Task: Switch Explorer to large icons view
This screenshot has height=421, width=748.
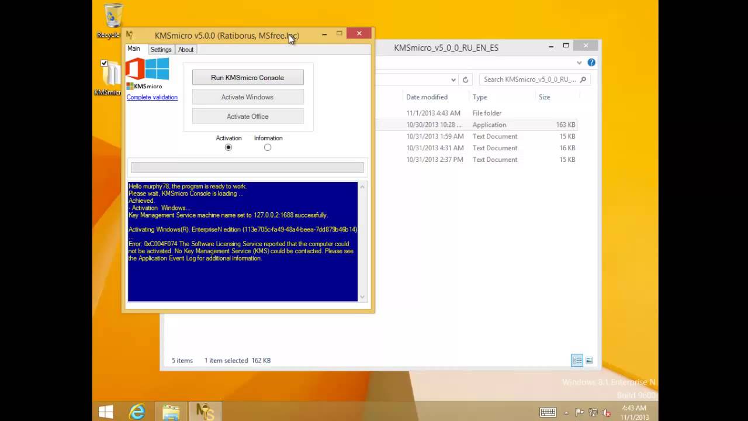Action: coord(589,360)
